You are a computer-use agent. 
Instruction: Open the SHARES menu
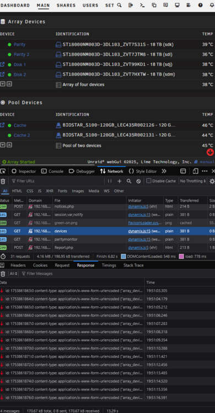[66, 6]
